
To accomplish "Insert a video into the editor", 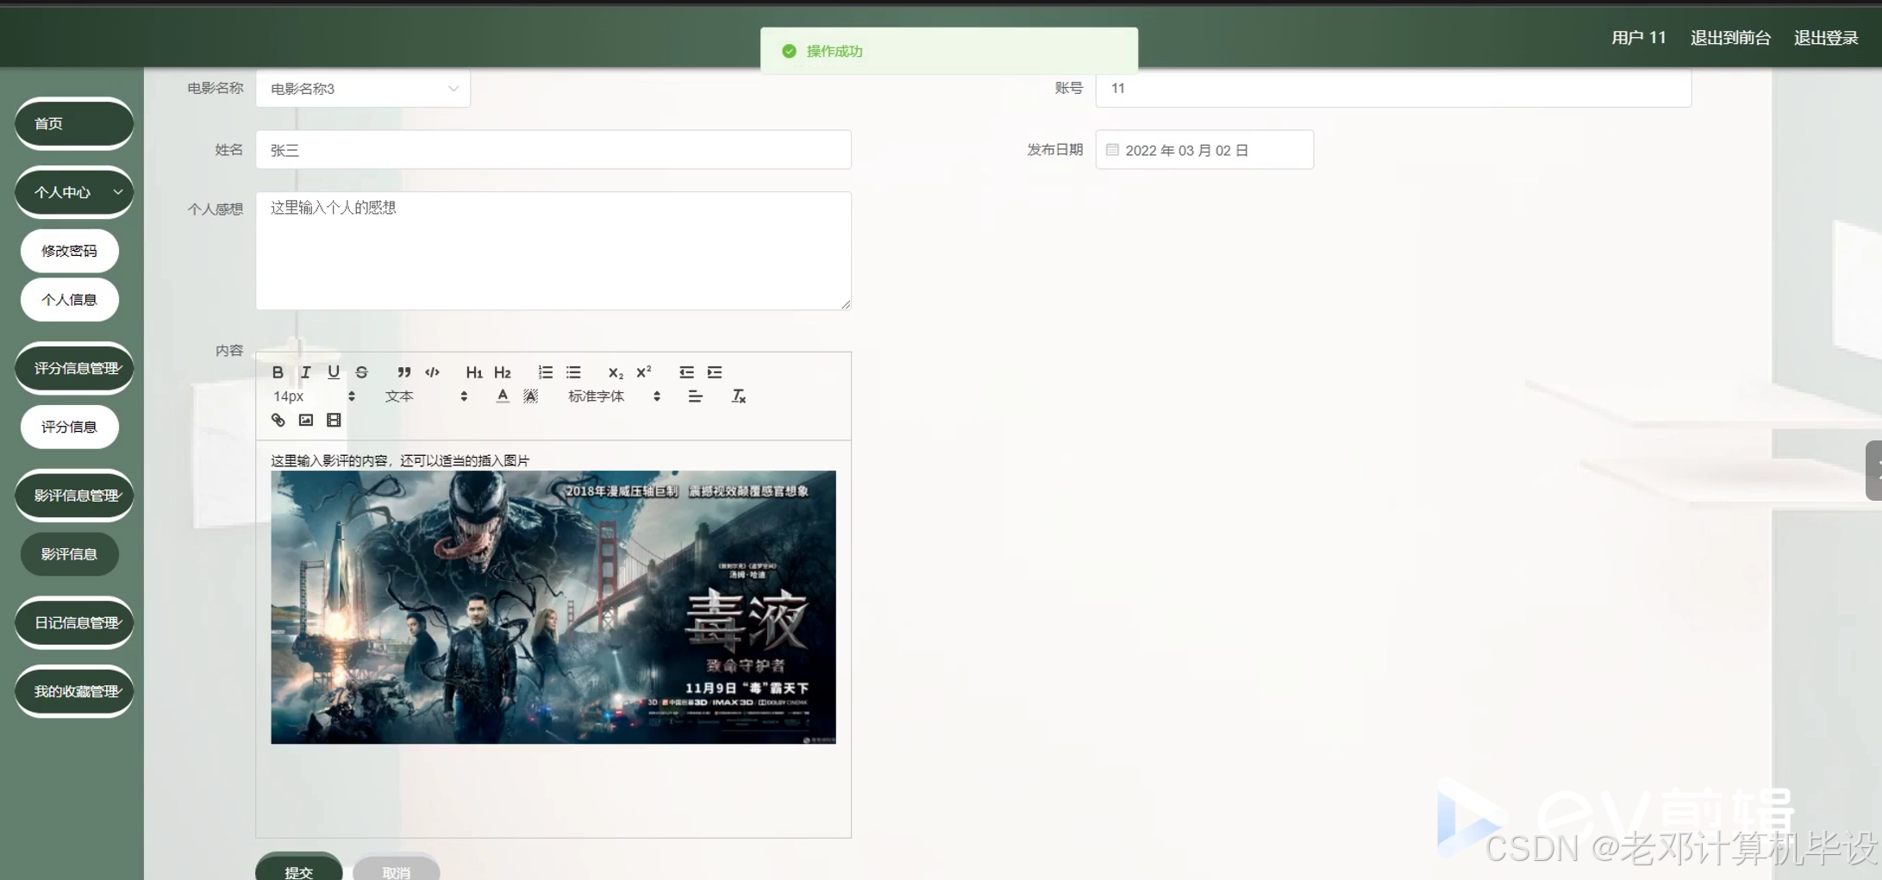I will 334,421.
